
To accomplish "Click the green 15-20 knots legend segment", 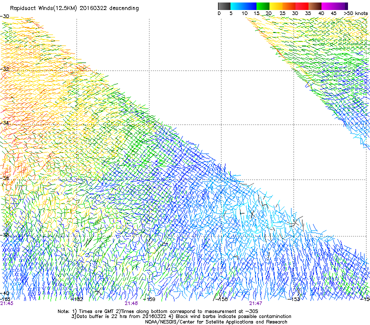I will coord(263,6).
